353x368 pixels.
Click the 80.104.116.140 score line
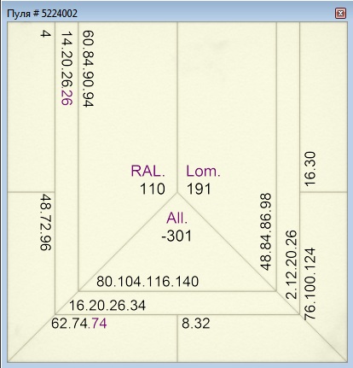click(x=148, y=282)
